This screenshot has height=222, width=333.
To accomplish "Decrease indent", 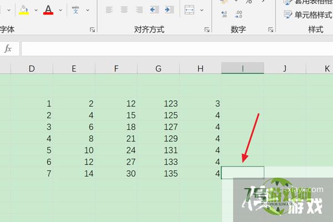I will click(x=154, y=10).
